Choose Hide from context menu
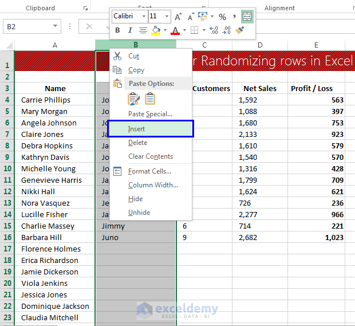Viewport: 355px width, 326px height. pyautogui.click(x=151, y=199)
